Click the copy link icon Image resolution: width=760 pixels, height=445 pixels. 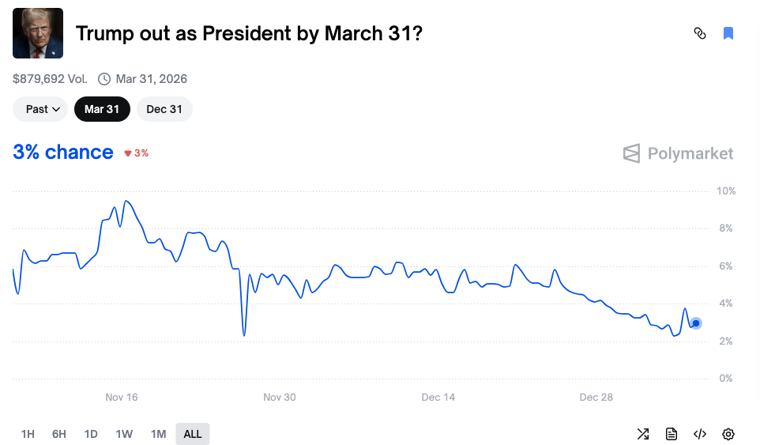(699, 33)
